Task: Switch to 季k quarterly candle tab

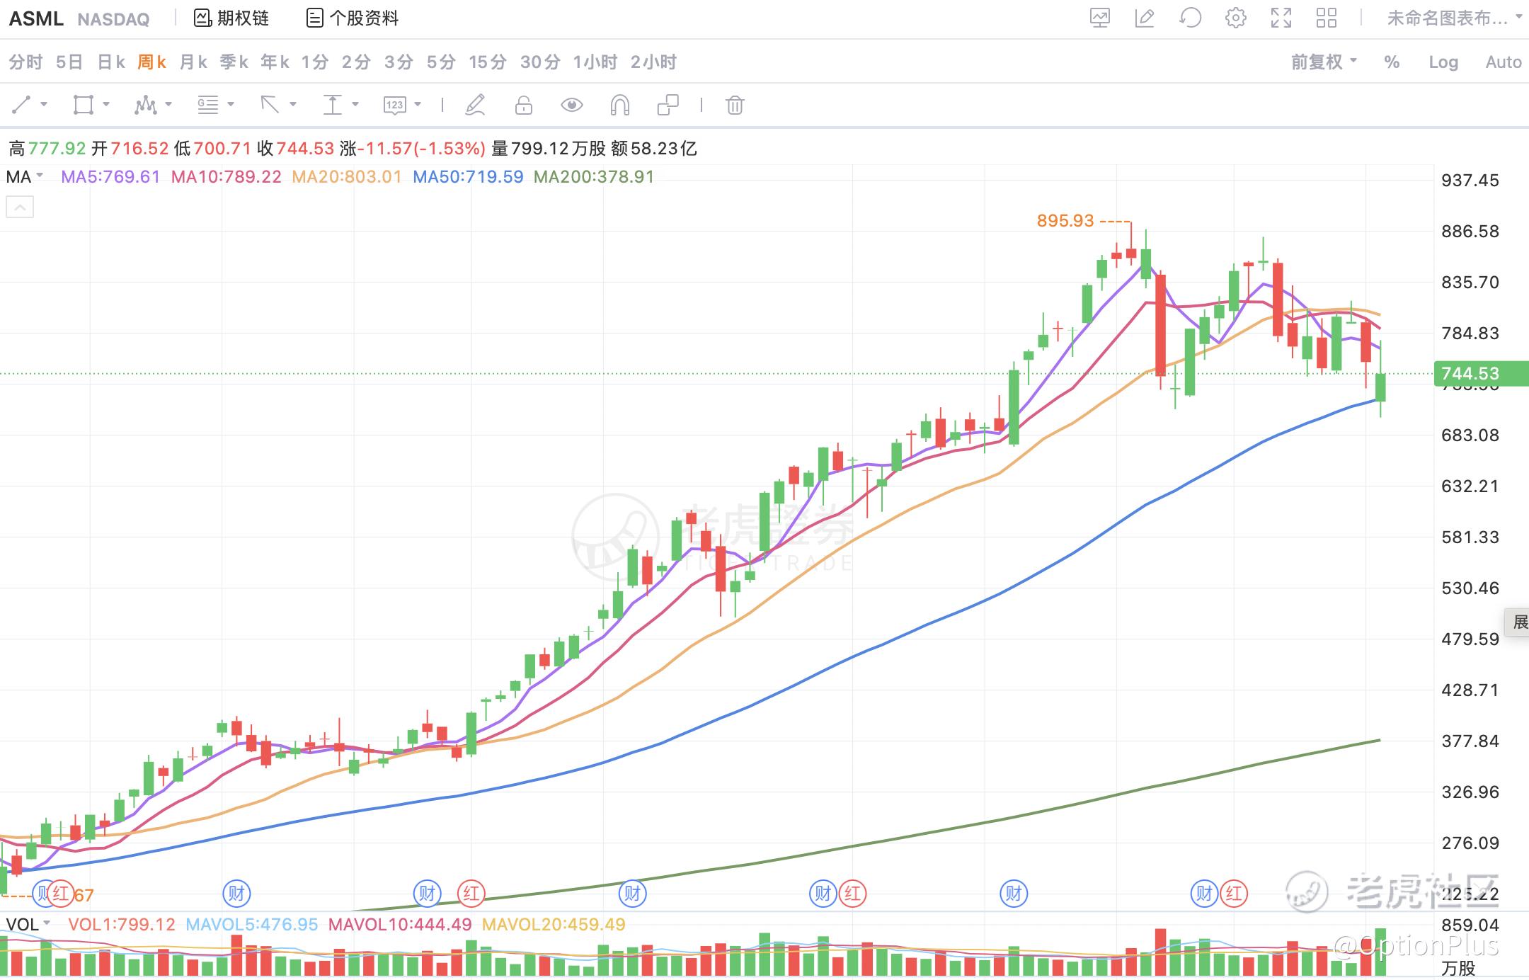Action: (234, 62)
